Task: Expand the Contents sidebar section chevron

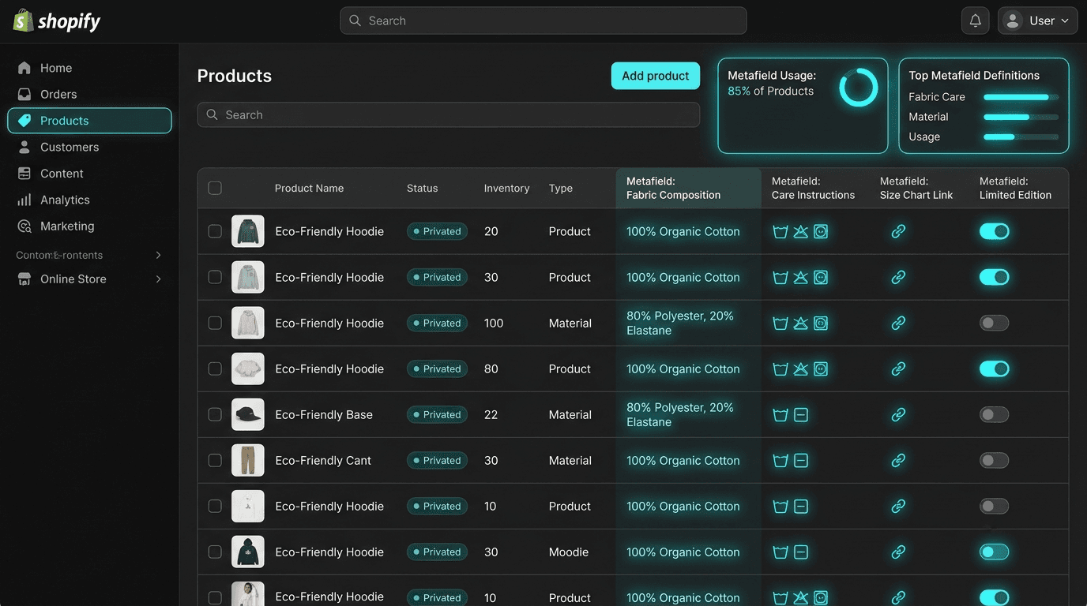Action: pos(158,255)
